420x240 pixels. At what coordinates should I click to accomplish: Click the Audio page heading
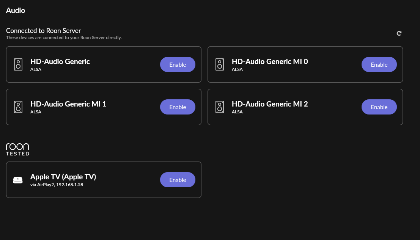(x=16, y=11)
